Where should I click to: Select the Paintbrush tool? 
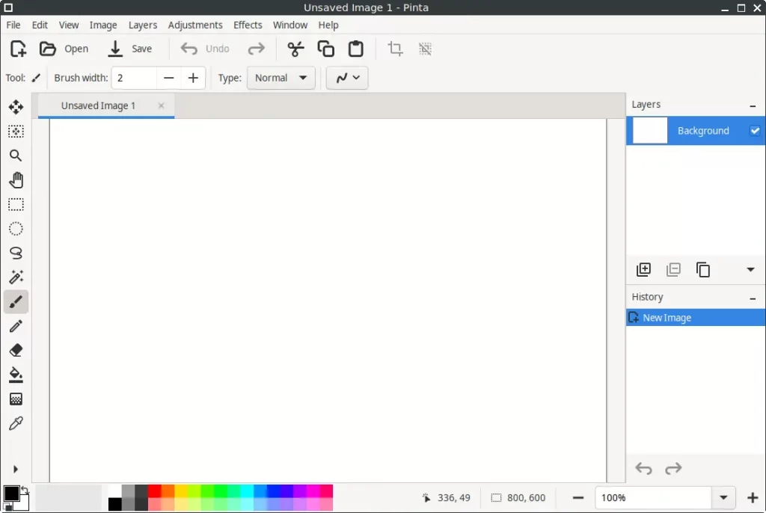pos(16,302)
